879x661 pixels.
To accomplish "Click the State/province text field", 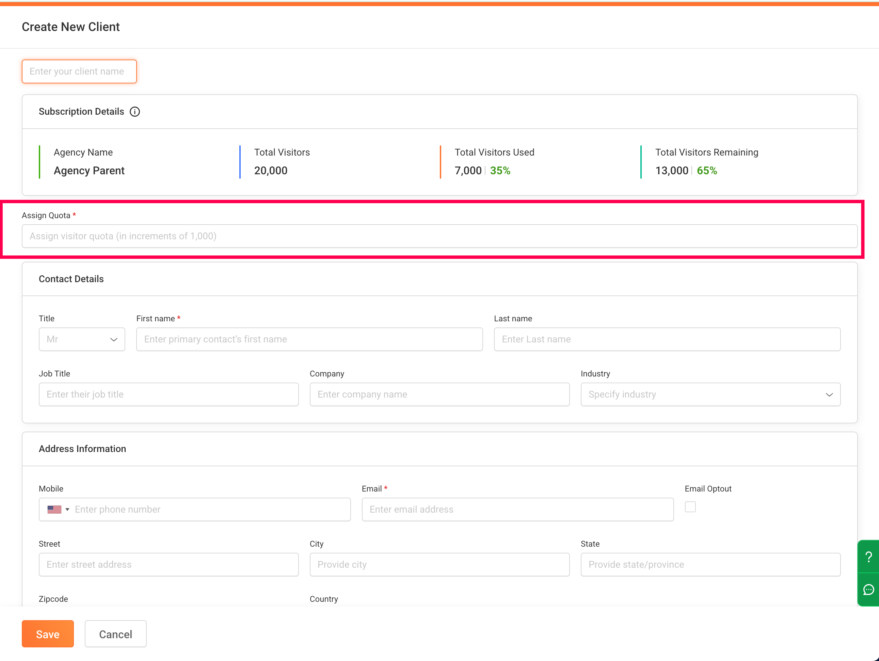I will [710, 564].
